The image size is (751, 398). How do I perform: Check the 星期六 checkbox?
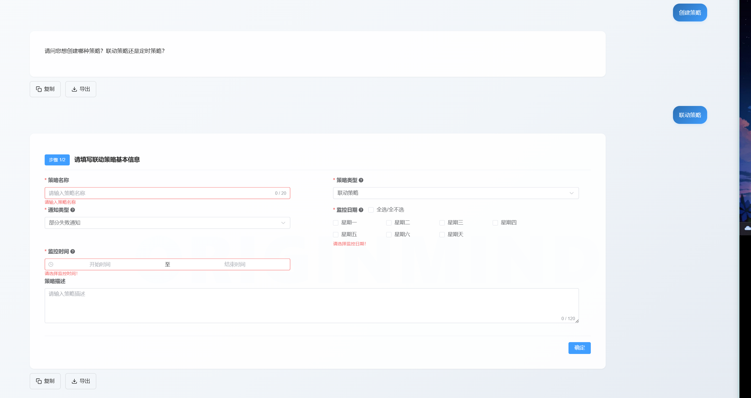click(389, 235)
